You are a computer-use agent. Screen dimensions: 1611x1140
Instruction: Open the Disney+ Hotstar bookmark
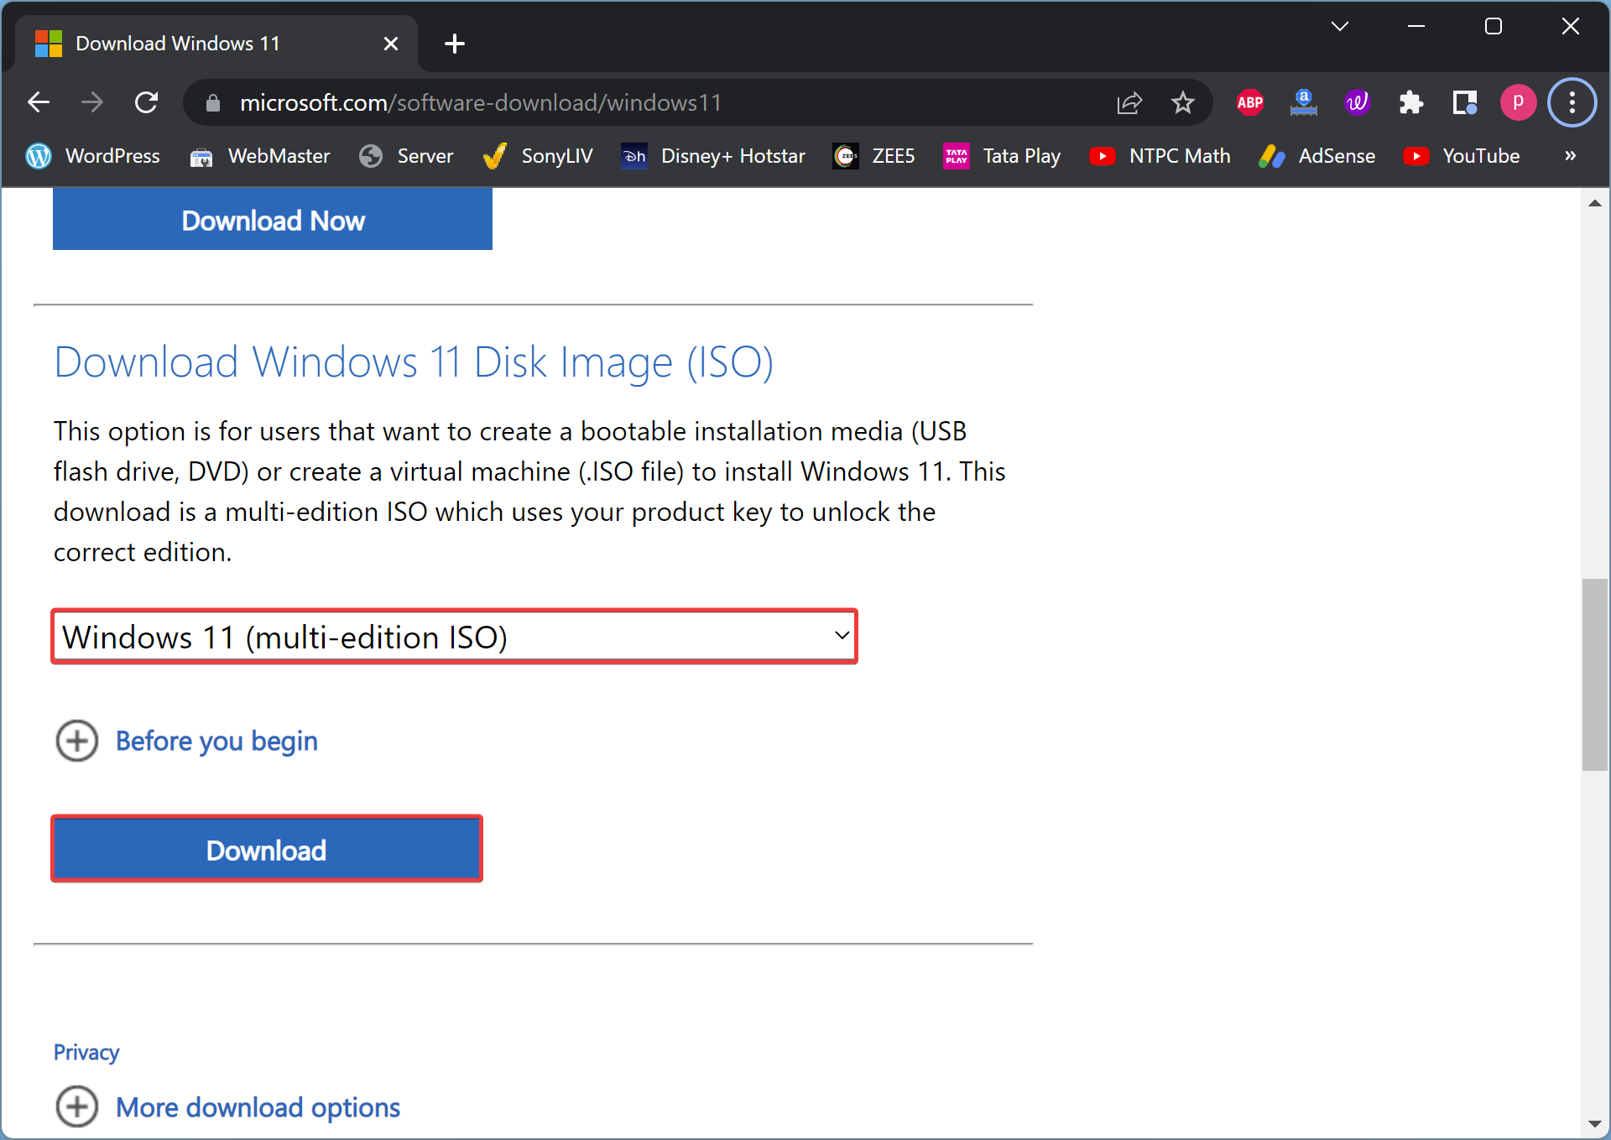713,156
